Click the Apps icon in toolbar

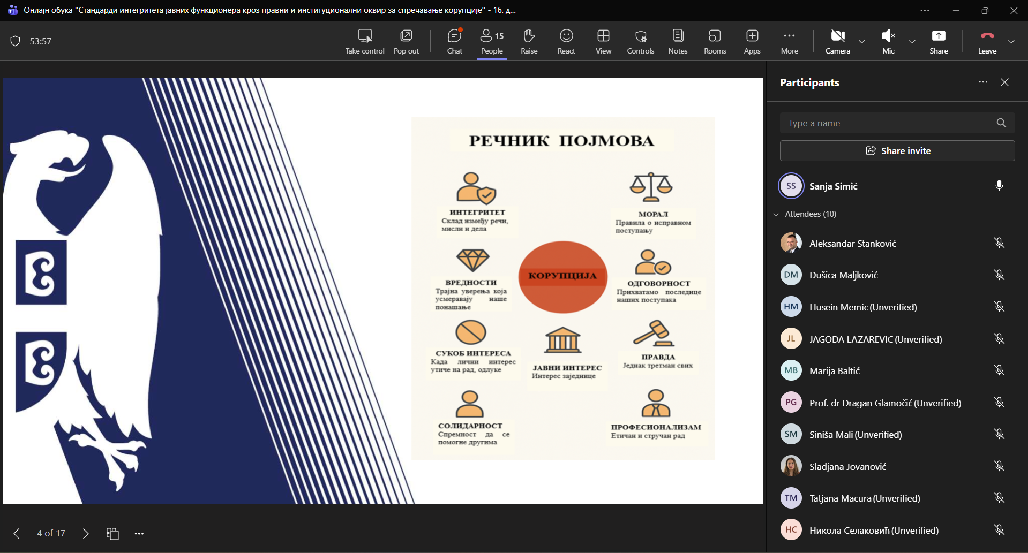point(752,41)
